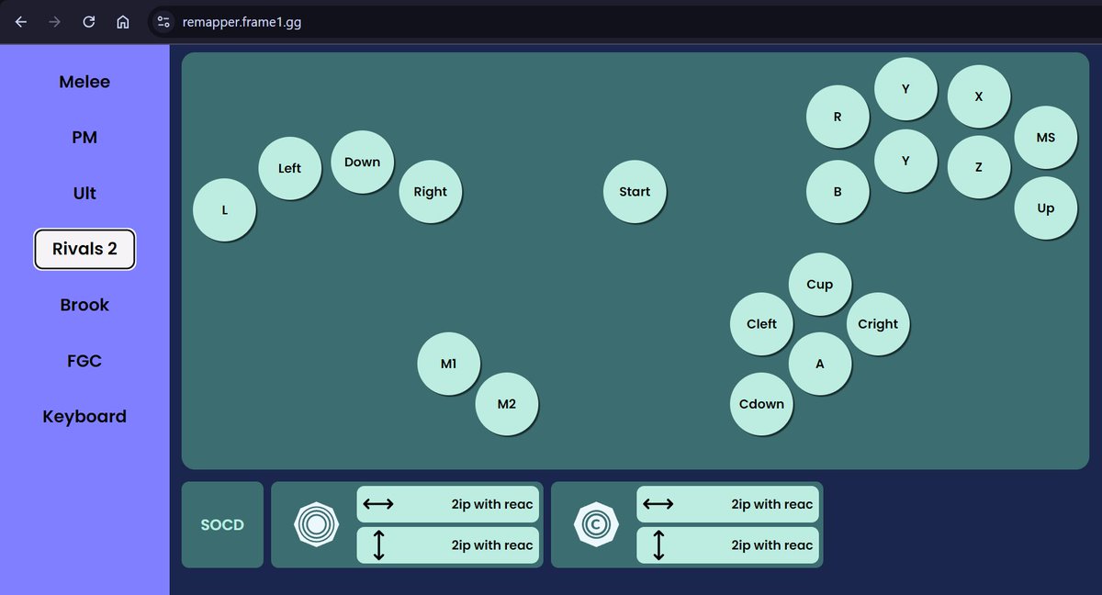Select the B button on the layout
Viewport: 1102px width, 595px height.
pos(838,192)
